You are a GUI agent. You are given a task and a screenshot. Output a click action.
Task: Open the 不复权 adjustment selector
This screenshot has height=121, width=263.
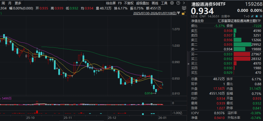[x=129, y=3]
